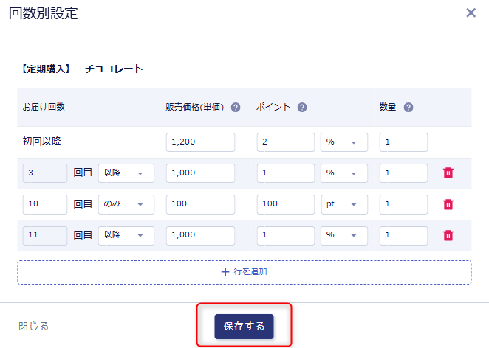Delete the 11回目 row with trash icon
This screenshot has width=489, height=348.
[x=448, y=235]
